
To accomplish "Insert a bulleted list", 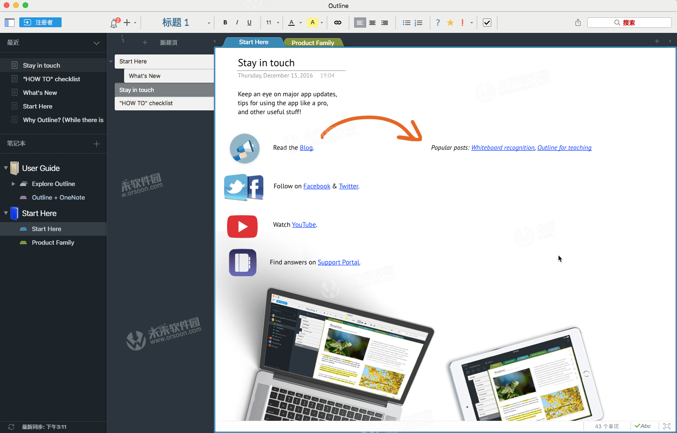I will pos(407,23).
